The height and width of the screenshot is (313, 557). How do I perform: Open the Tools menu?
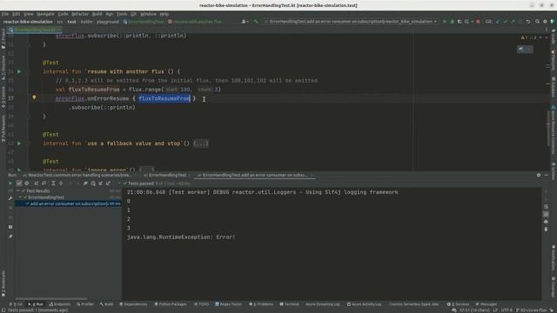(x=122, y=14)
